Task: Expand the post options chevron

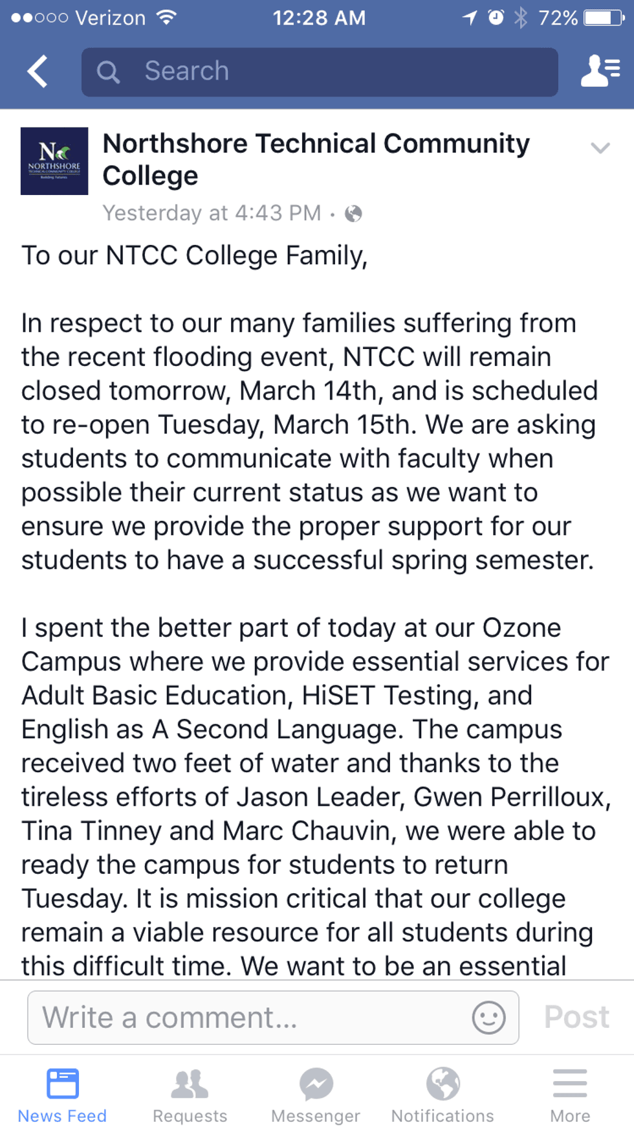Action: [600, 148]
